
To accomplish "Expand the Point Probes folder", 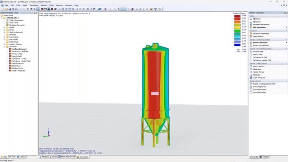I will [4, 37].
